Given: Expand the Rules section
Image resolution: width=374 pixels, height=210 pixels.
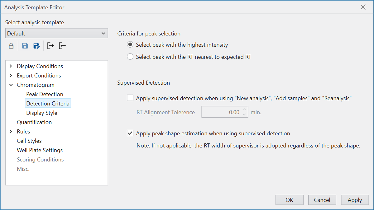Looking at the screenshot, I should 11,131.
